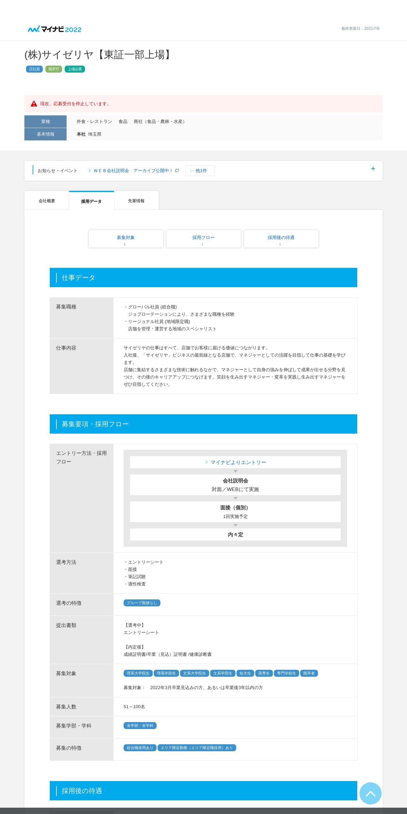
Task: Click the 全学部・全学科 tag
Action: click(x=140, y=726)
